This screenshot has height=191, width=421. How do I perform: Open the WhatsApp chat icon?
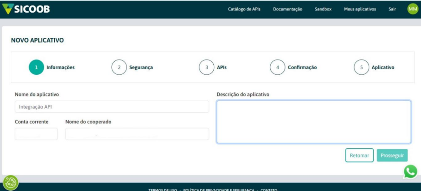(411, 171)
